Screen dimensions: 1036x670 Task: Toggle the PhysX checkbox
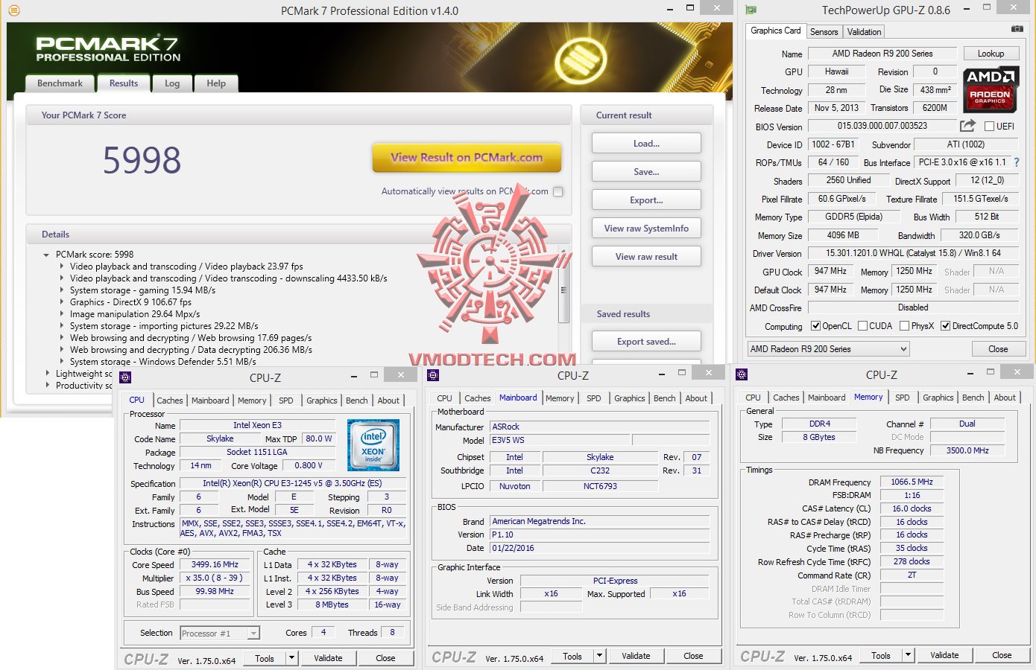click(904, 326)
